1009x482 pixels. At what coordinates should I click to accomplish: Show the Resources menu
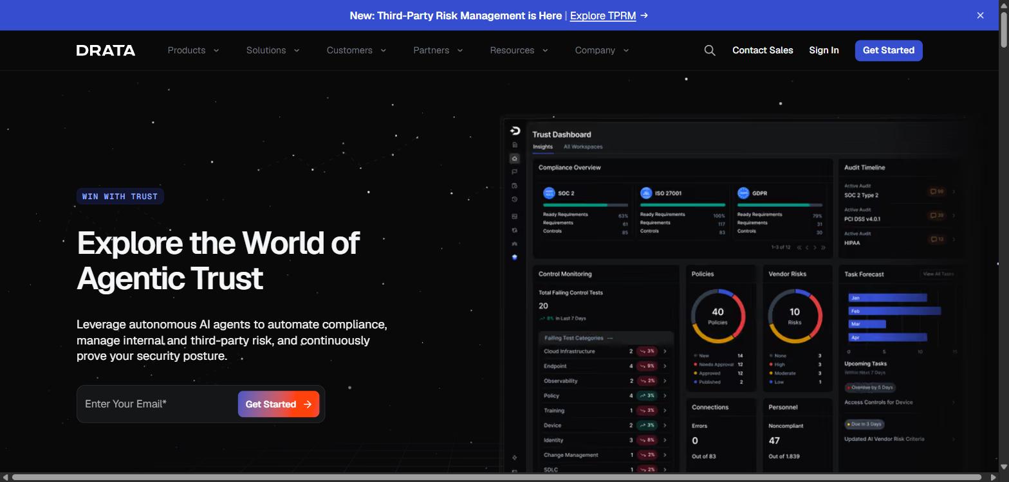pos(519,50)
